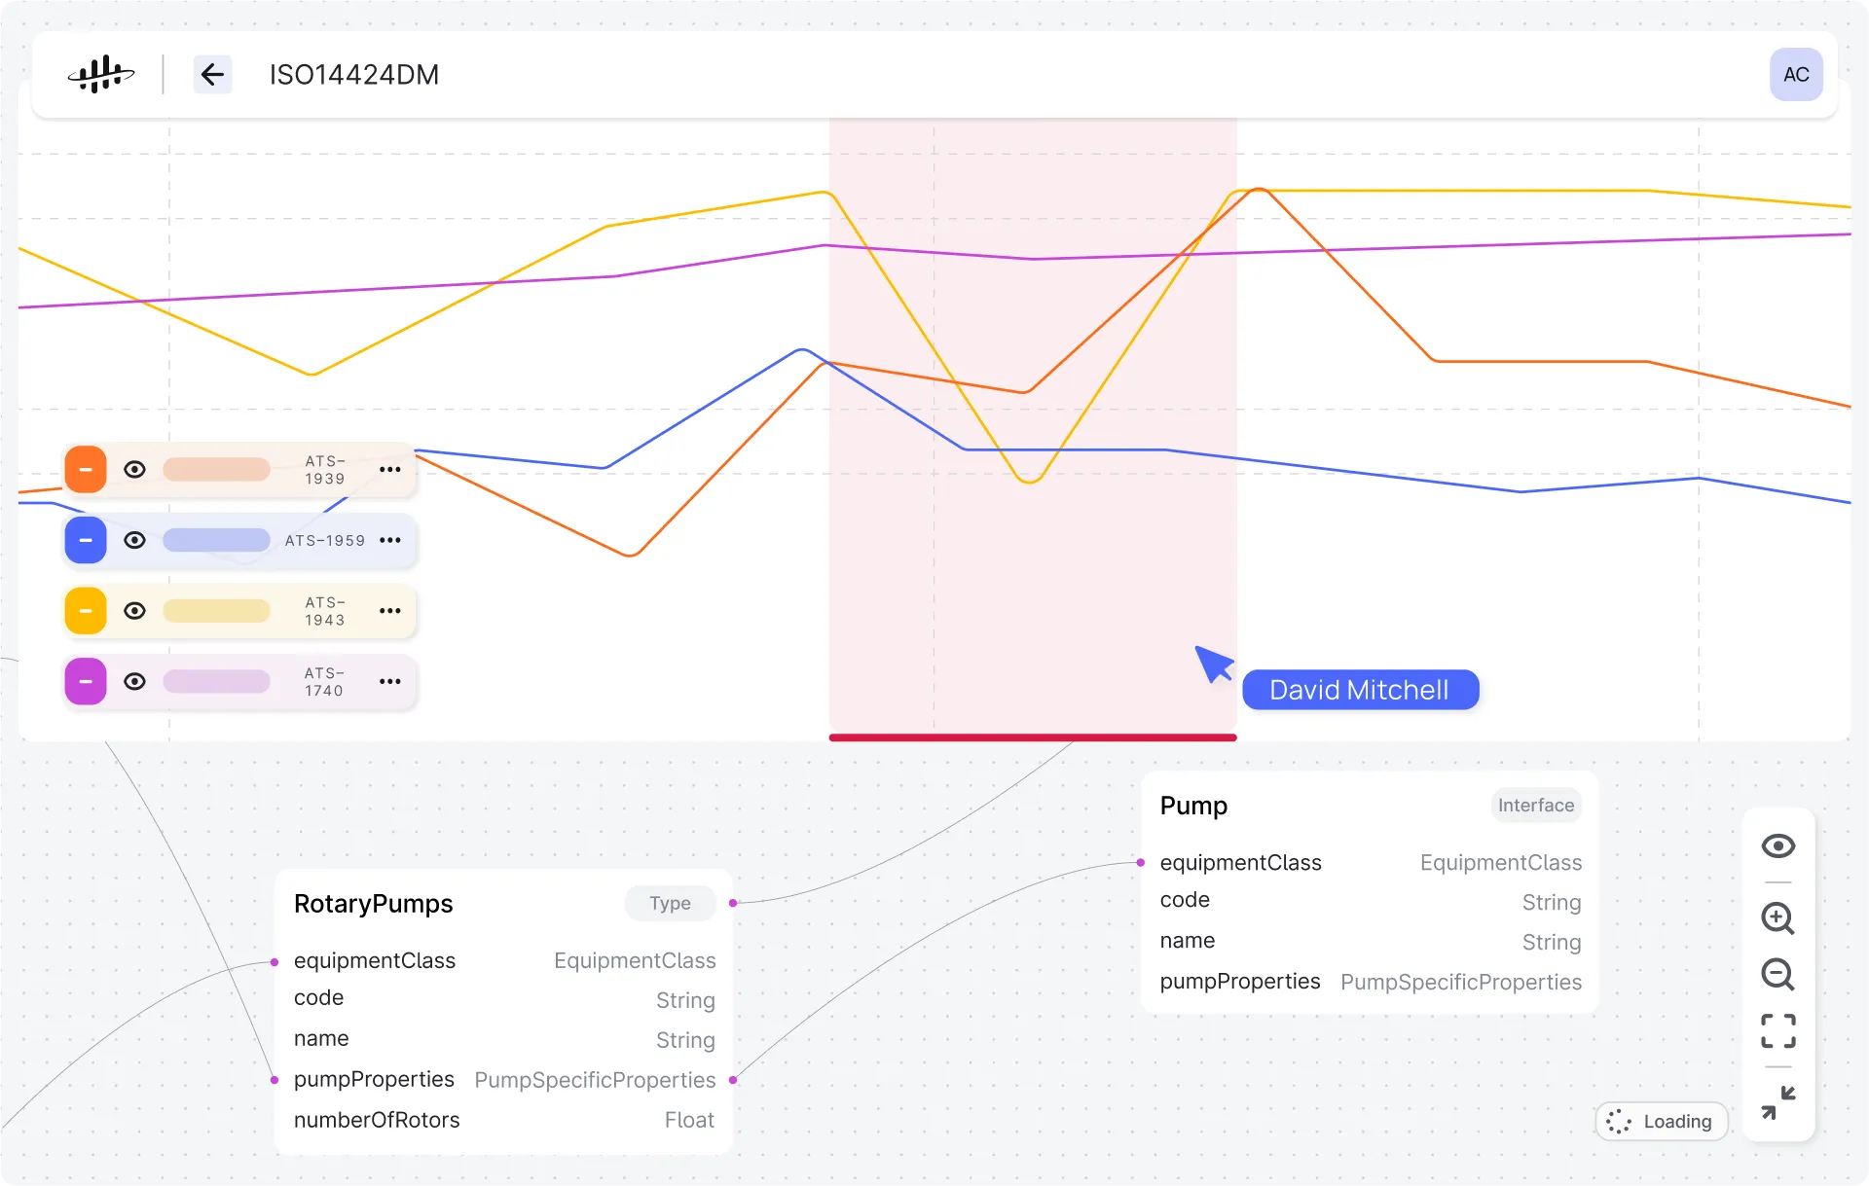The height and width of the screenshot is (1186, 1869).
Task: Click the zoom in magnifier icon
Action: [x=1777, y=917]
